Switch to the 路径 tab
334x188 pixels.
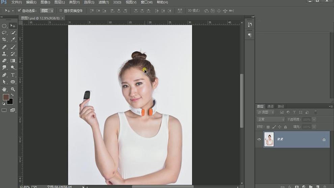click(281, 106)
